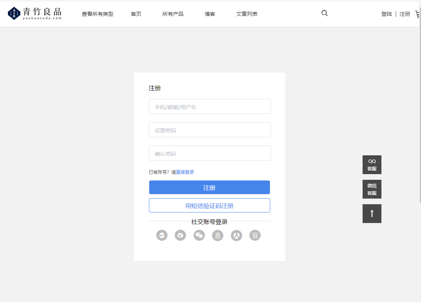Image resolution: width=421 pixels, height=302 pixels.
Task: Click the Renren social login icon
Action: pyautogui.click(x=236, y=235)
